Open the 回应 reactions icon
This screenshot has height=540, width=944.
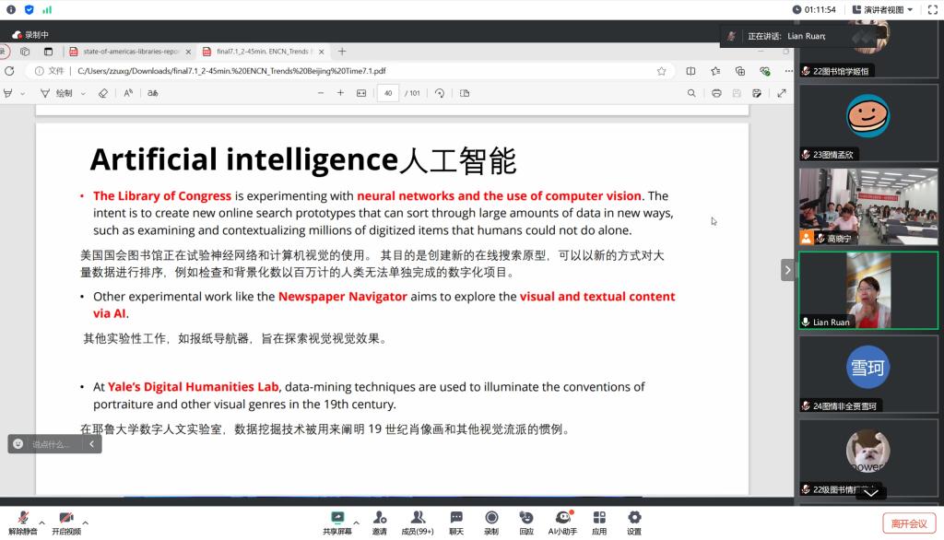(x=526, y=522)
